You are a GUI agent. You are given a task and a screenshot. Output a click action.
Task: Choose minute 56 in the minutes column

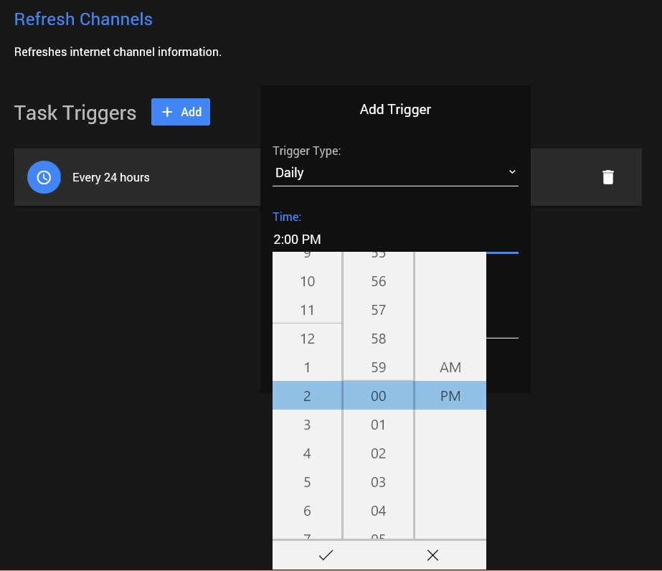(379, 281)
